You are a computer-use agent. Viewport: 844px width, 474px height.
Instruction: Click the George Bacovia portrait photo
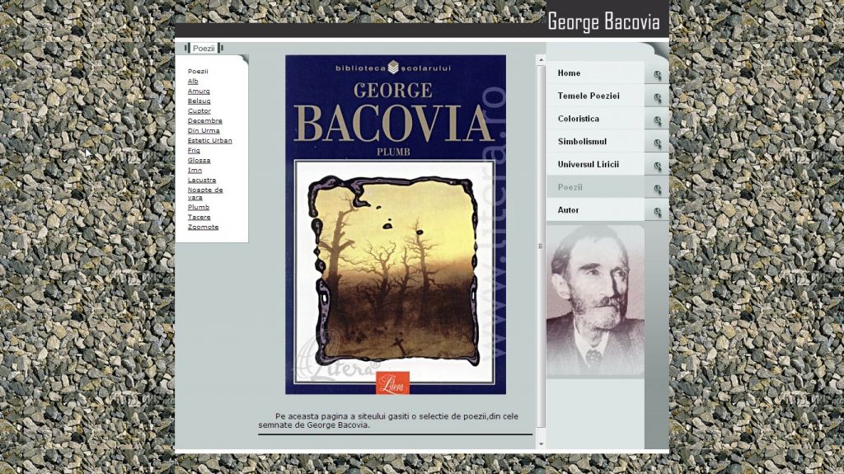coord(595,301)
